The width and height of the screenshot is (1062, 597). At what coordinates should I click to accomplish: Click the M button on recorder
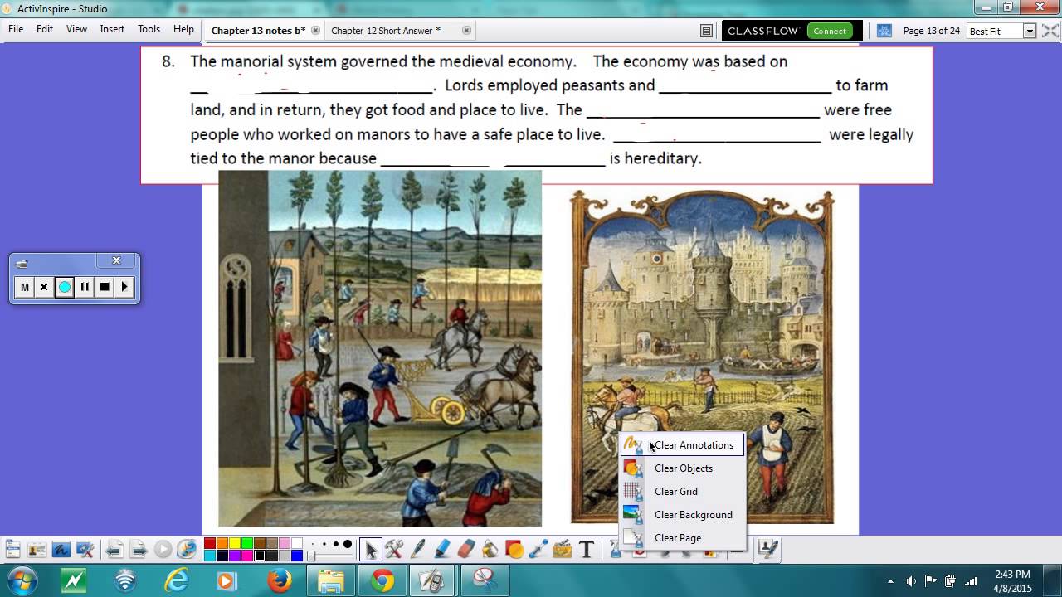[x=24, y=287]
